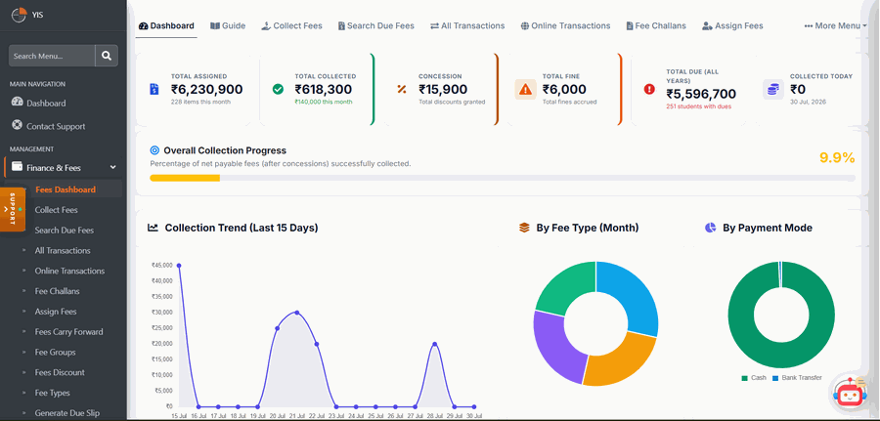This screenshot has height=421, width=880.
Task: Click the 28 Jul data point on trend chart
Action: (434, 344)
